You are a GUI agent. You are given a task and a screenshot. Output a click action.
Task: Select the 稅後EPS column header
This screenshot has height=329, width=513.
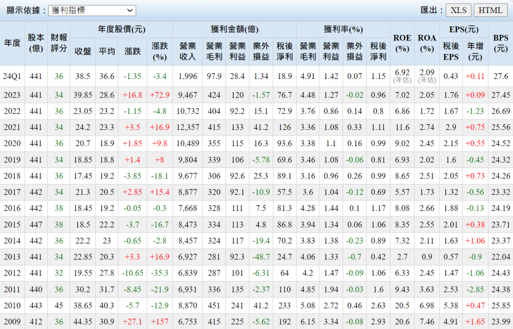tap(450, 51)
